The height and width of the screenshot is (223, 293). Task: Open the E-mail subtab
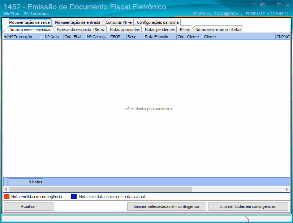pos(185,30)
